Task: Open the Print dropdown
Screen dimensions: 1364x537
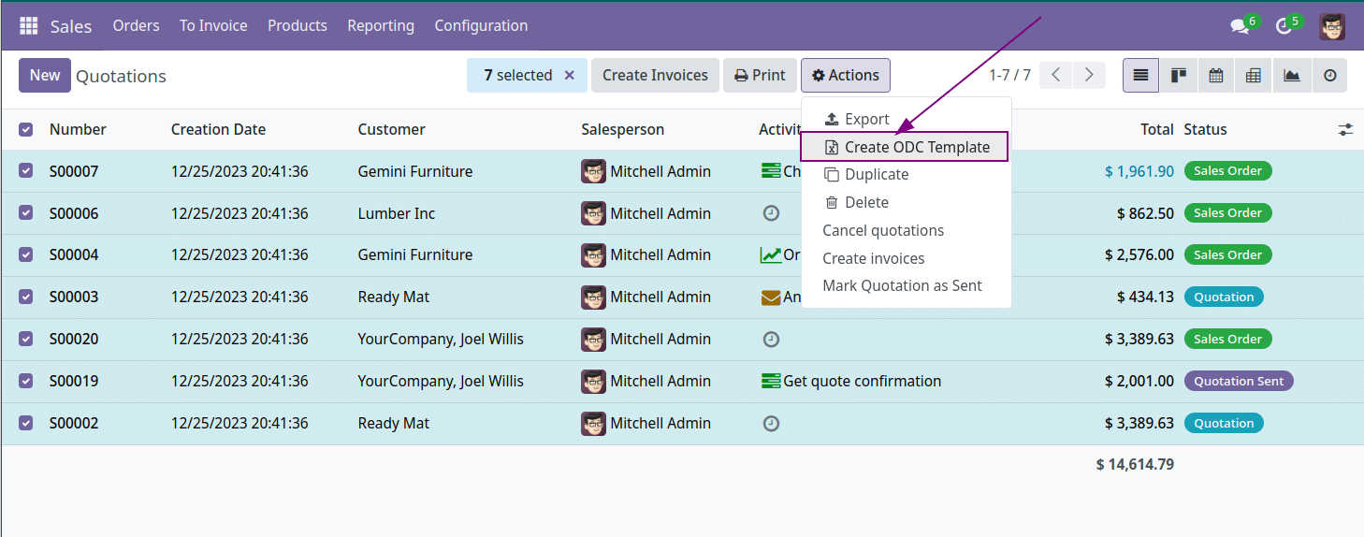Action: coord(760,76)
